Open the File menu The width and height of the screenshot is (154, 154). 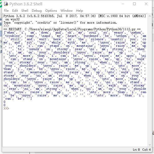click(x=6, y=10)
